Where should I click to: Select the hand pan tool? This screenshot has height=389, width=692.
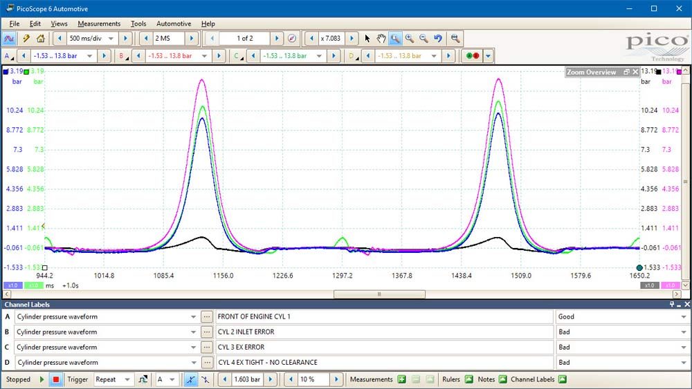click(381, 38)
